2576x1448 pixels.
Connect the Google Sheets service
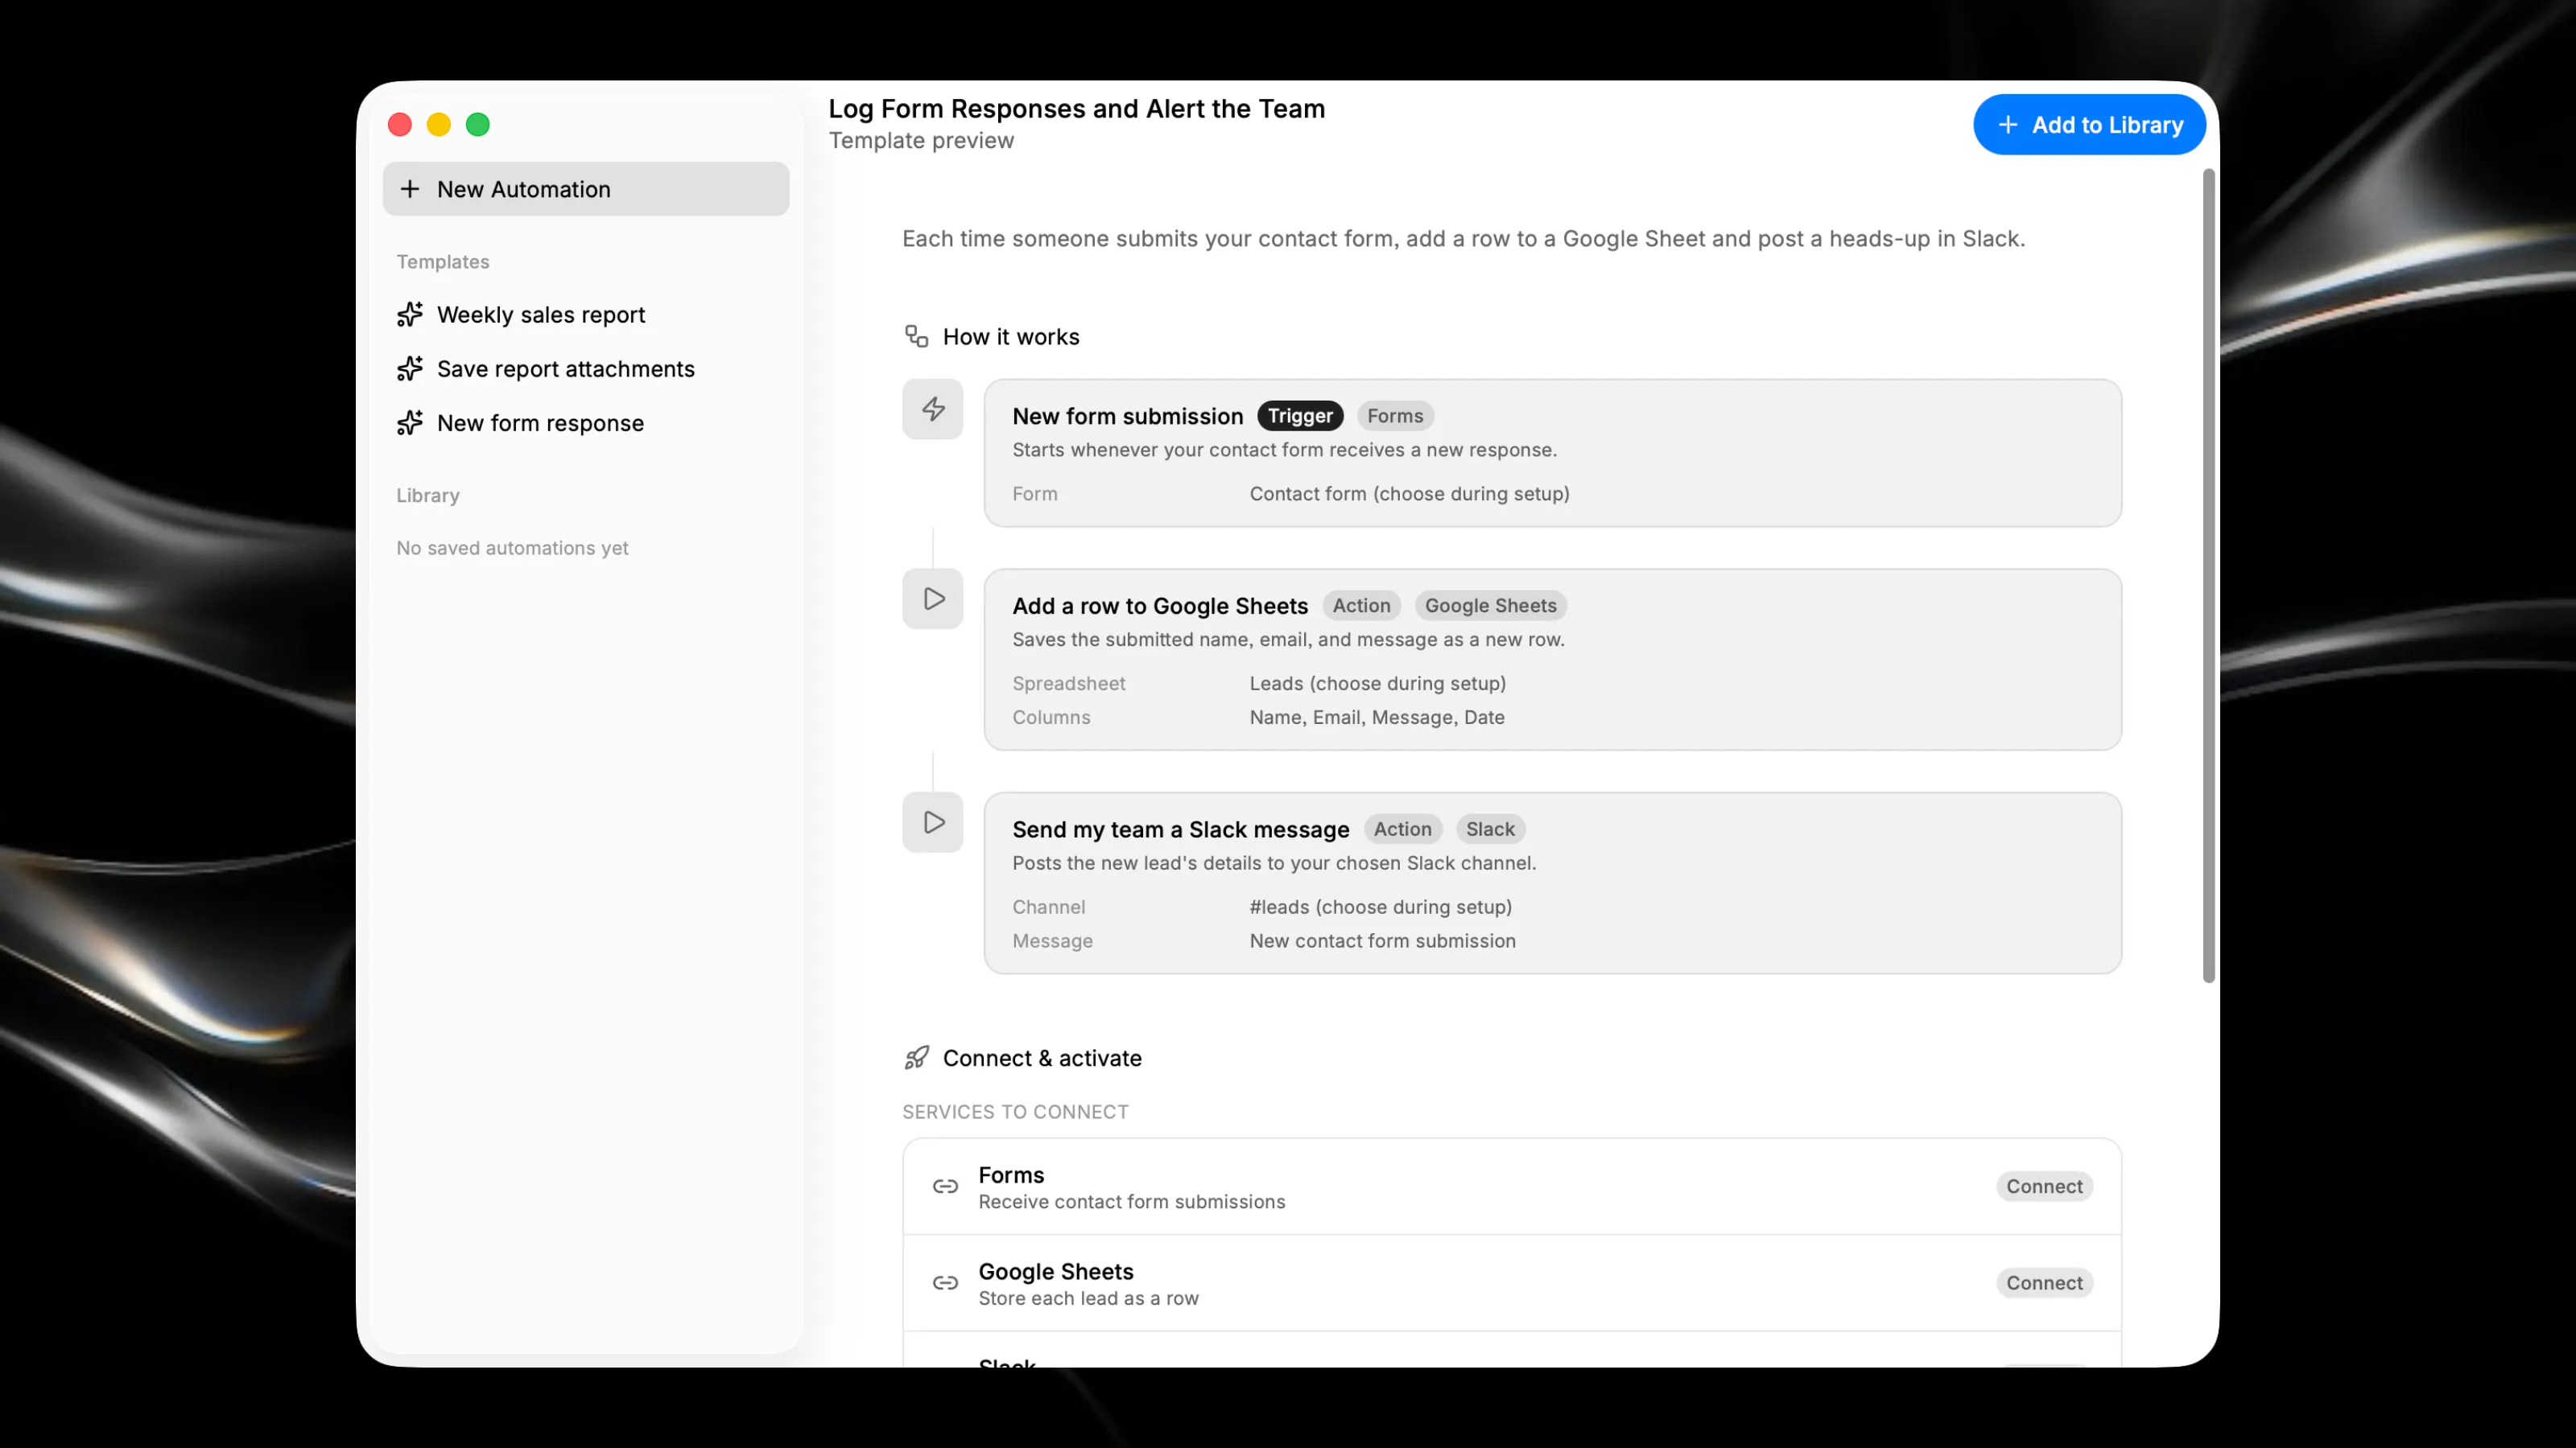(x=2044, y=1283)
